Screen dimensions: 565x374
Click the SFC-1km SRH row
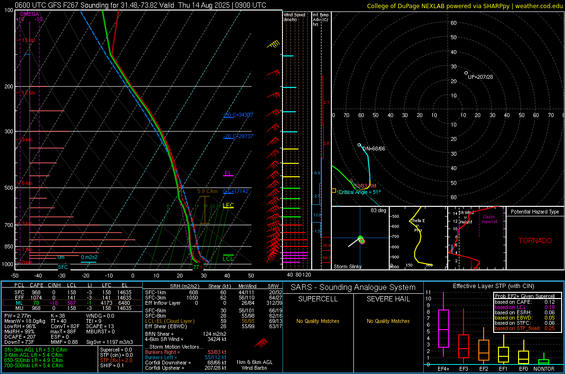pyautogui.click(x=214, y=292)
